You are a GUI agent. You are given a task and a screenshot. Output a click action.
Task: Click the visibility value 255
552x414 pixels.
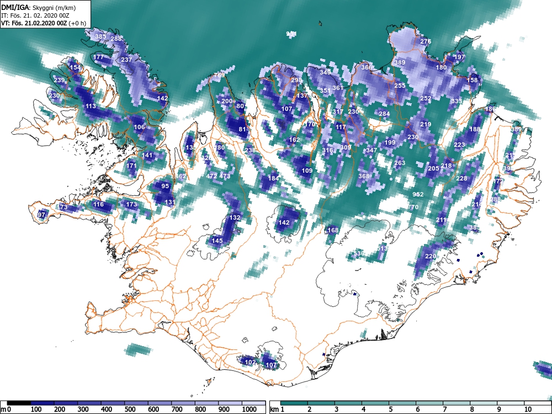[x=400, y=85]
